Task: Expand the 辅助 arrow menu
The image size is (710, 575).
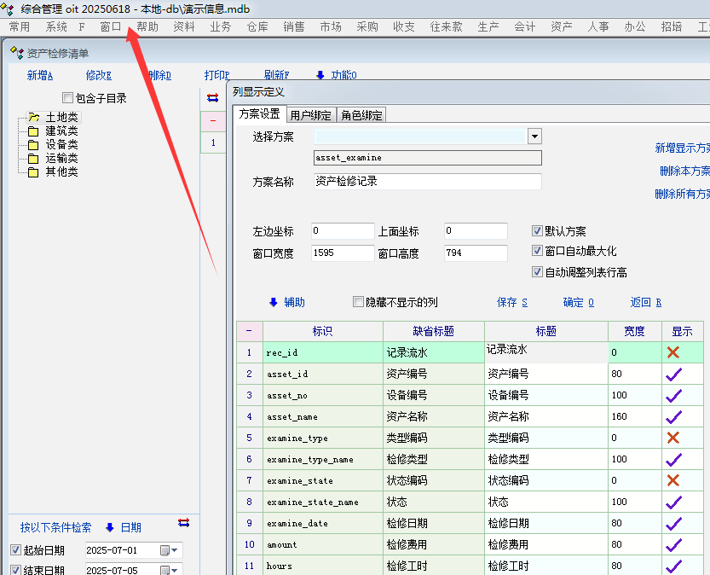Action: [274, 302]
